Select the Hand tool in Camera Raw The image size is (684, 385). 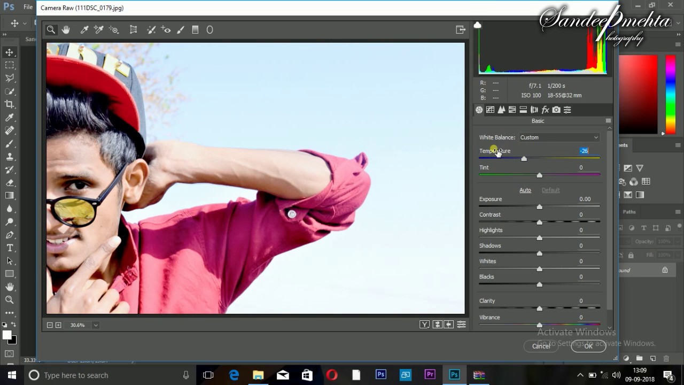[x=66, y=30]
